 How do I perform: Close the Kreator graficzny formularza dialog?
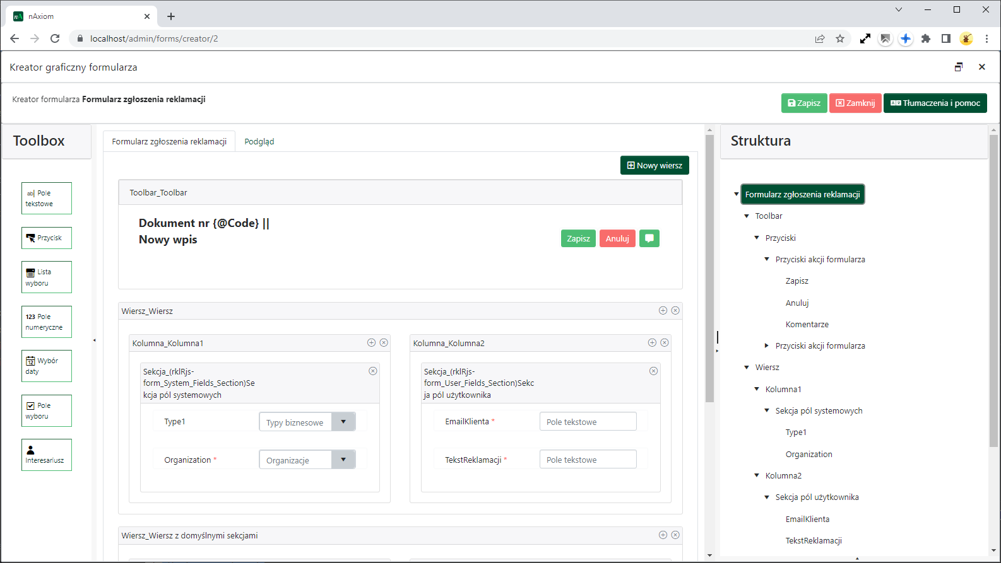coord(982,67)
